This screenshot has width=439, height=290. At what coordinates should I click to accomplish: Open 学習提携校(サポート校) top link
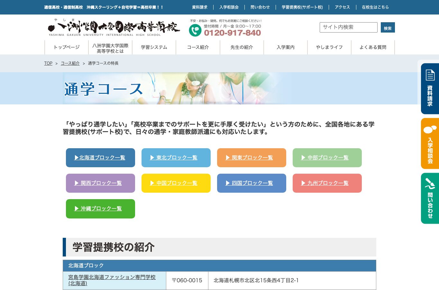(x=302, y=7)
